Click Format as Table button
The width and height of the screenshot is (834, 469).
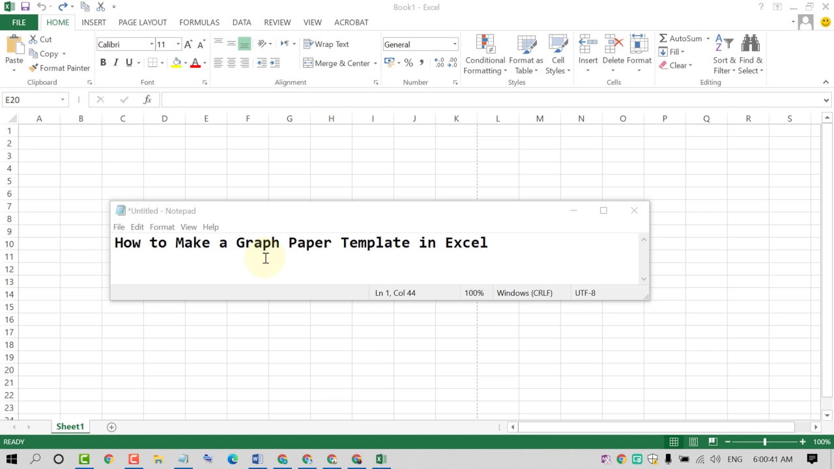[x=526, y=55]
